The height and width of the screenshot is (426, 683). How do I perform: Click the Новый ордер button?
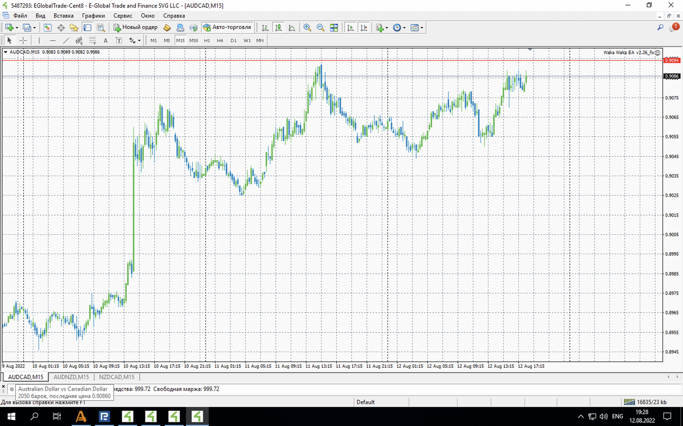[136, 27]
